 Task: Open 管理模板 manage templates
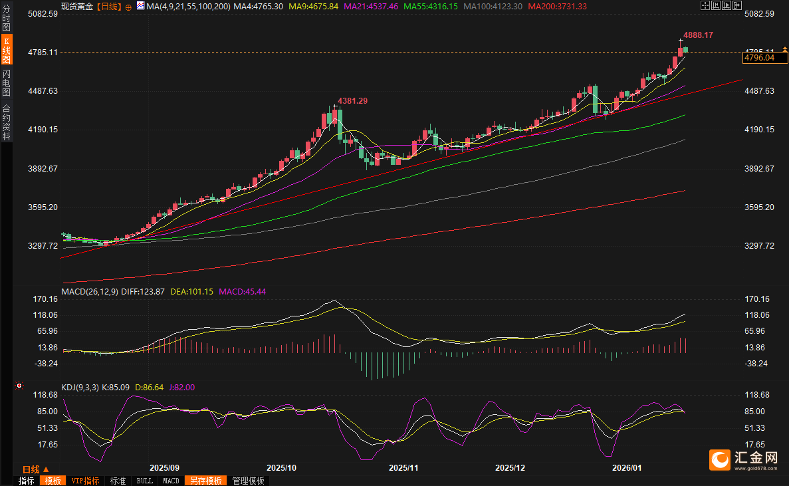tap(248, 481)
